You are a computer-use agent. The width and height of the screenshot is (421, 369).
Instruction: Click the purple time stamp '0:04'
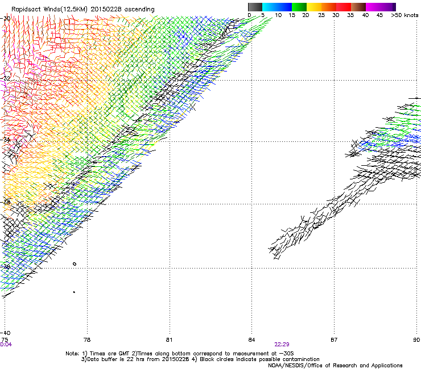click(6, 345)
